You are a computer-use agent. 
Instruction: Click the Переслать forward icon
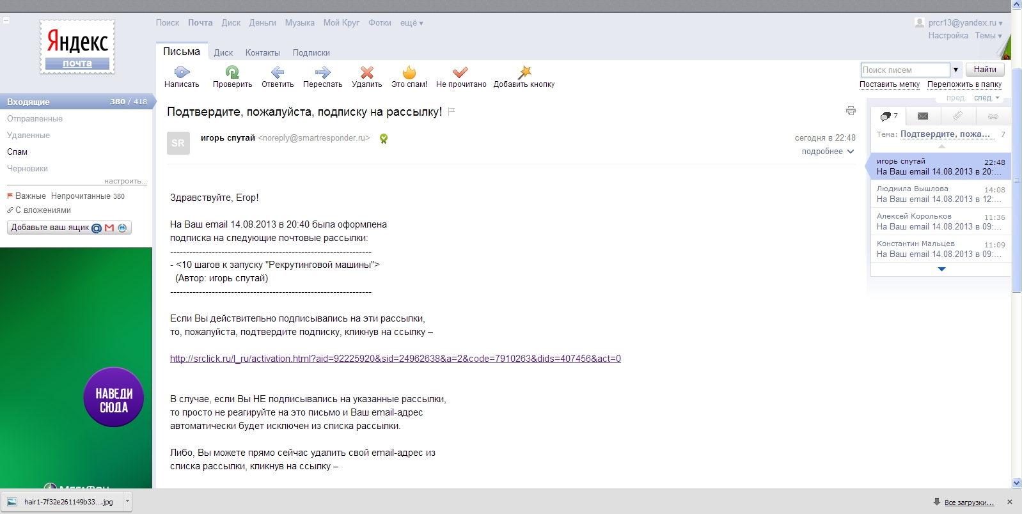pos(322,72)
